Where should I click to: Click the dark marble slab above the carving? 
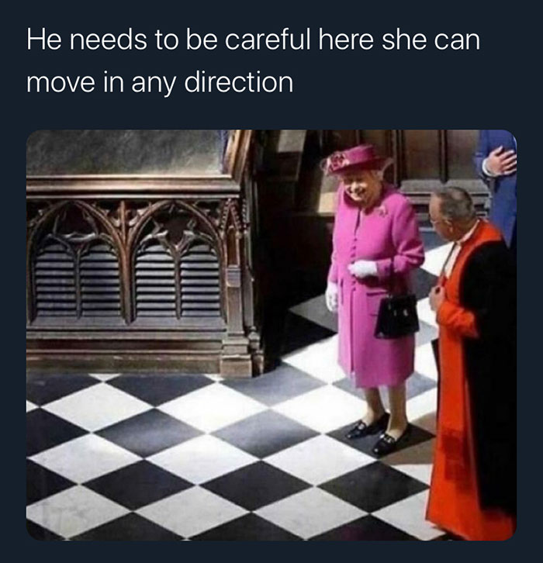[126, 153]
